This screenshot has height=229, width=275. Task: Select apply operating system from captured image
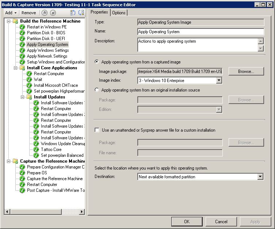coord(97,62)
